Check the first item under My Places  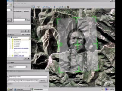[11, 39]
